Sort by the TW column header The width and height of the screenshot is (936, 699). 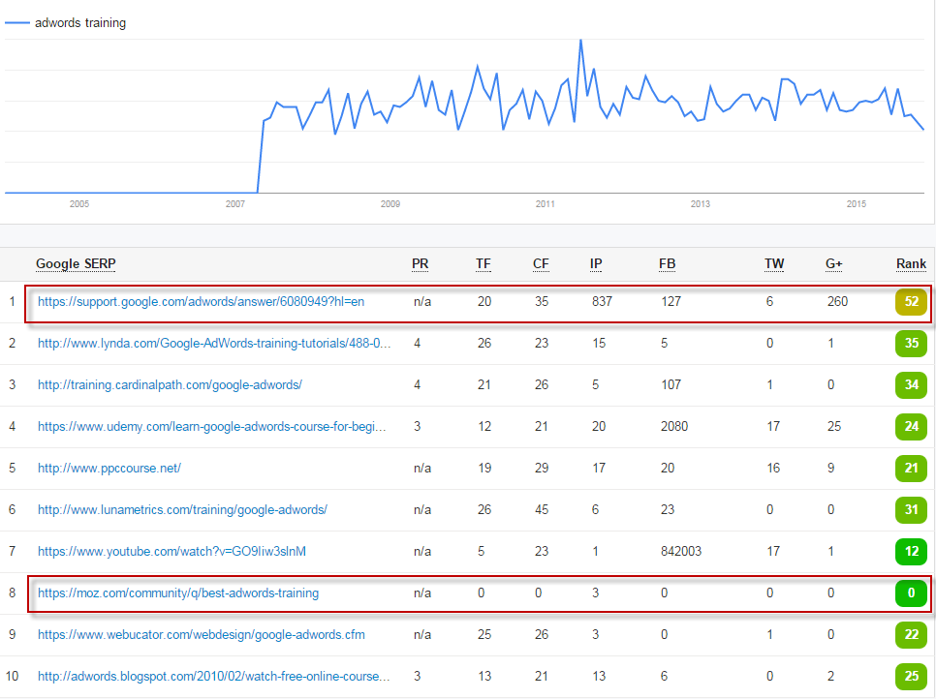point(774,263)
